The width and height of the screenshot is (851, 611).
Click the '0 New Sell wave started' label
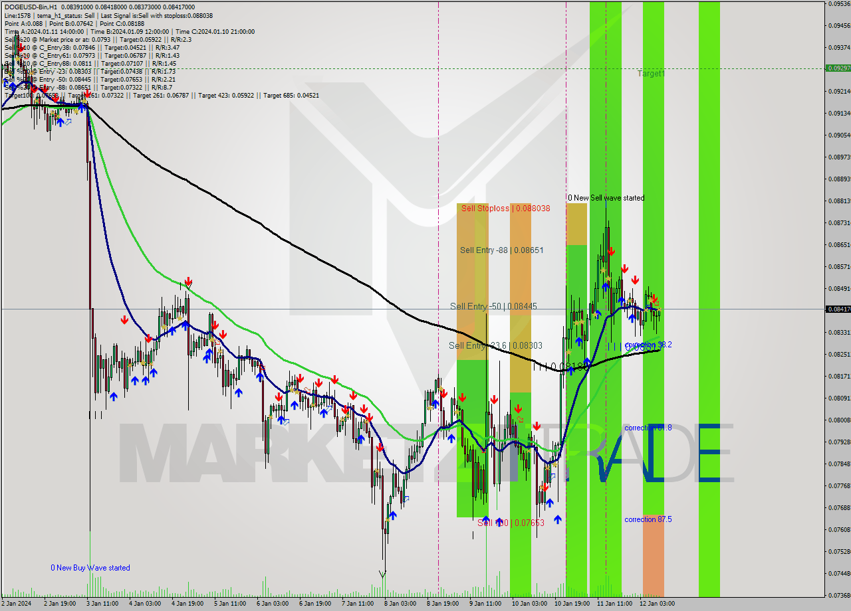(606, 198)
